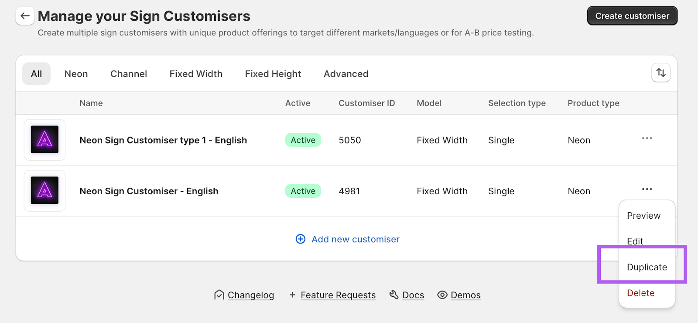
Task: Open the Advanced tab
Action: pyautogui.click(x=346, y=74)
